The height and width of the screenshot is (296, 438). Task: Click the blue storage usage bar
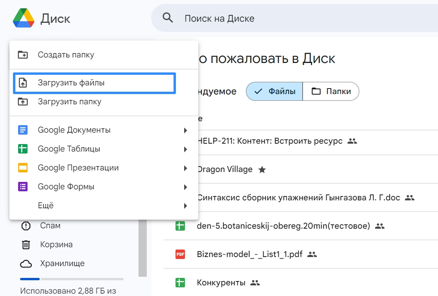[30, 279]
